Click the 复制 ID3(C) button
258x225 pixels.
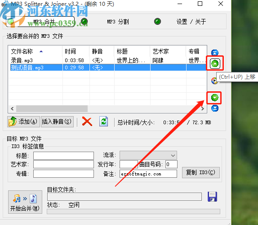[x=201, y=172]
